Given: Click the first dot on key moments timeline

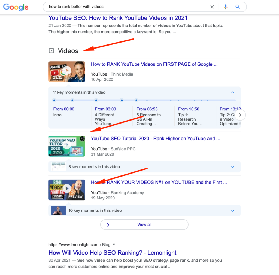Looking at the screenshot, I should click(54, 100).
